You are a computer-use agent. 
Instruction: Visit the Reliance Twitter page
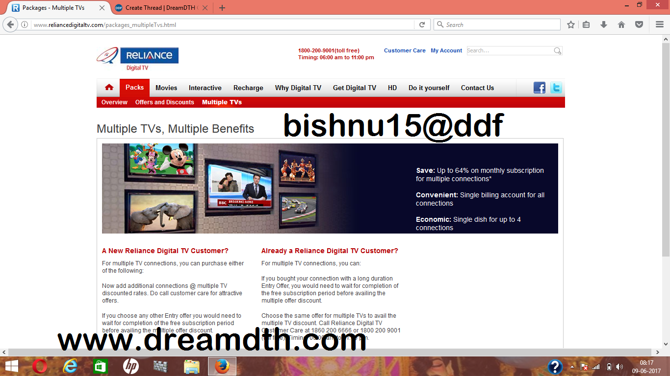[x=556, y=88]
